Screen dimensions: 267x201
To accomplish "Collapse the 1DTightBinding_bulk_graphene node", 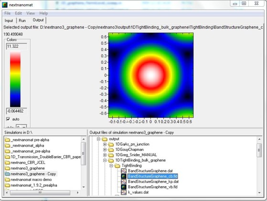I will tap(105, 160).
